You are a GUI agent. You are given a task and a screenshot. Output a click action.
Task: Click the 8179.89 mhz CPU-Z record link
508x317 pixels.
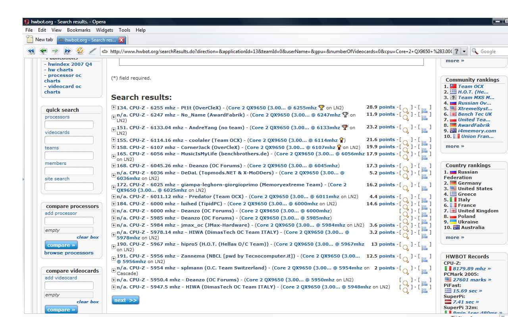click(x=471, y=269)
